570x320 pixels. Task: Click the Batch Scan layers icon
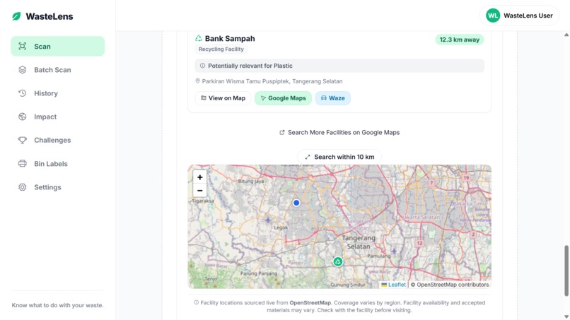(23, 70)
